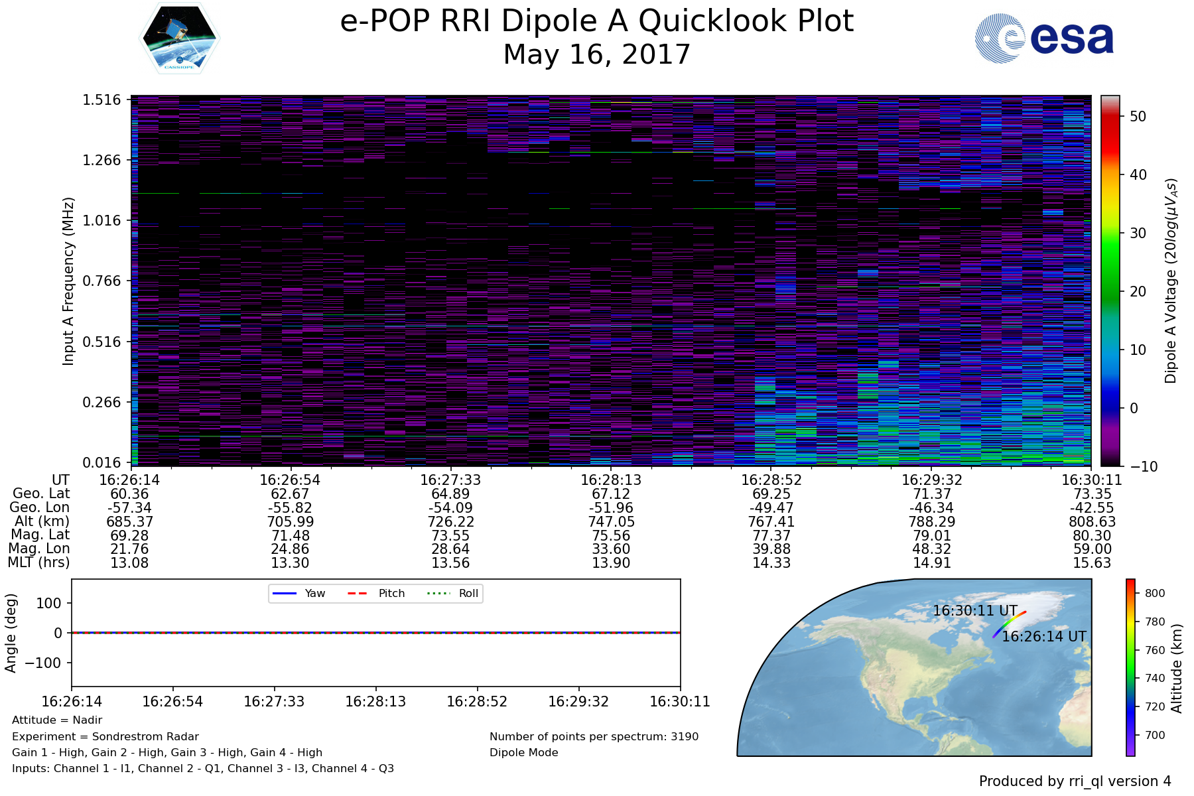This screenshot has width=1194, height=796.
Task: Click the 'Number of points per spectrum: 3190' text
Action: pos(594,736)
